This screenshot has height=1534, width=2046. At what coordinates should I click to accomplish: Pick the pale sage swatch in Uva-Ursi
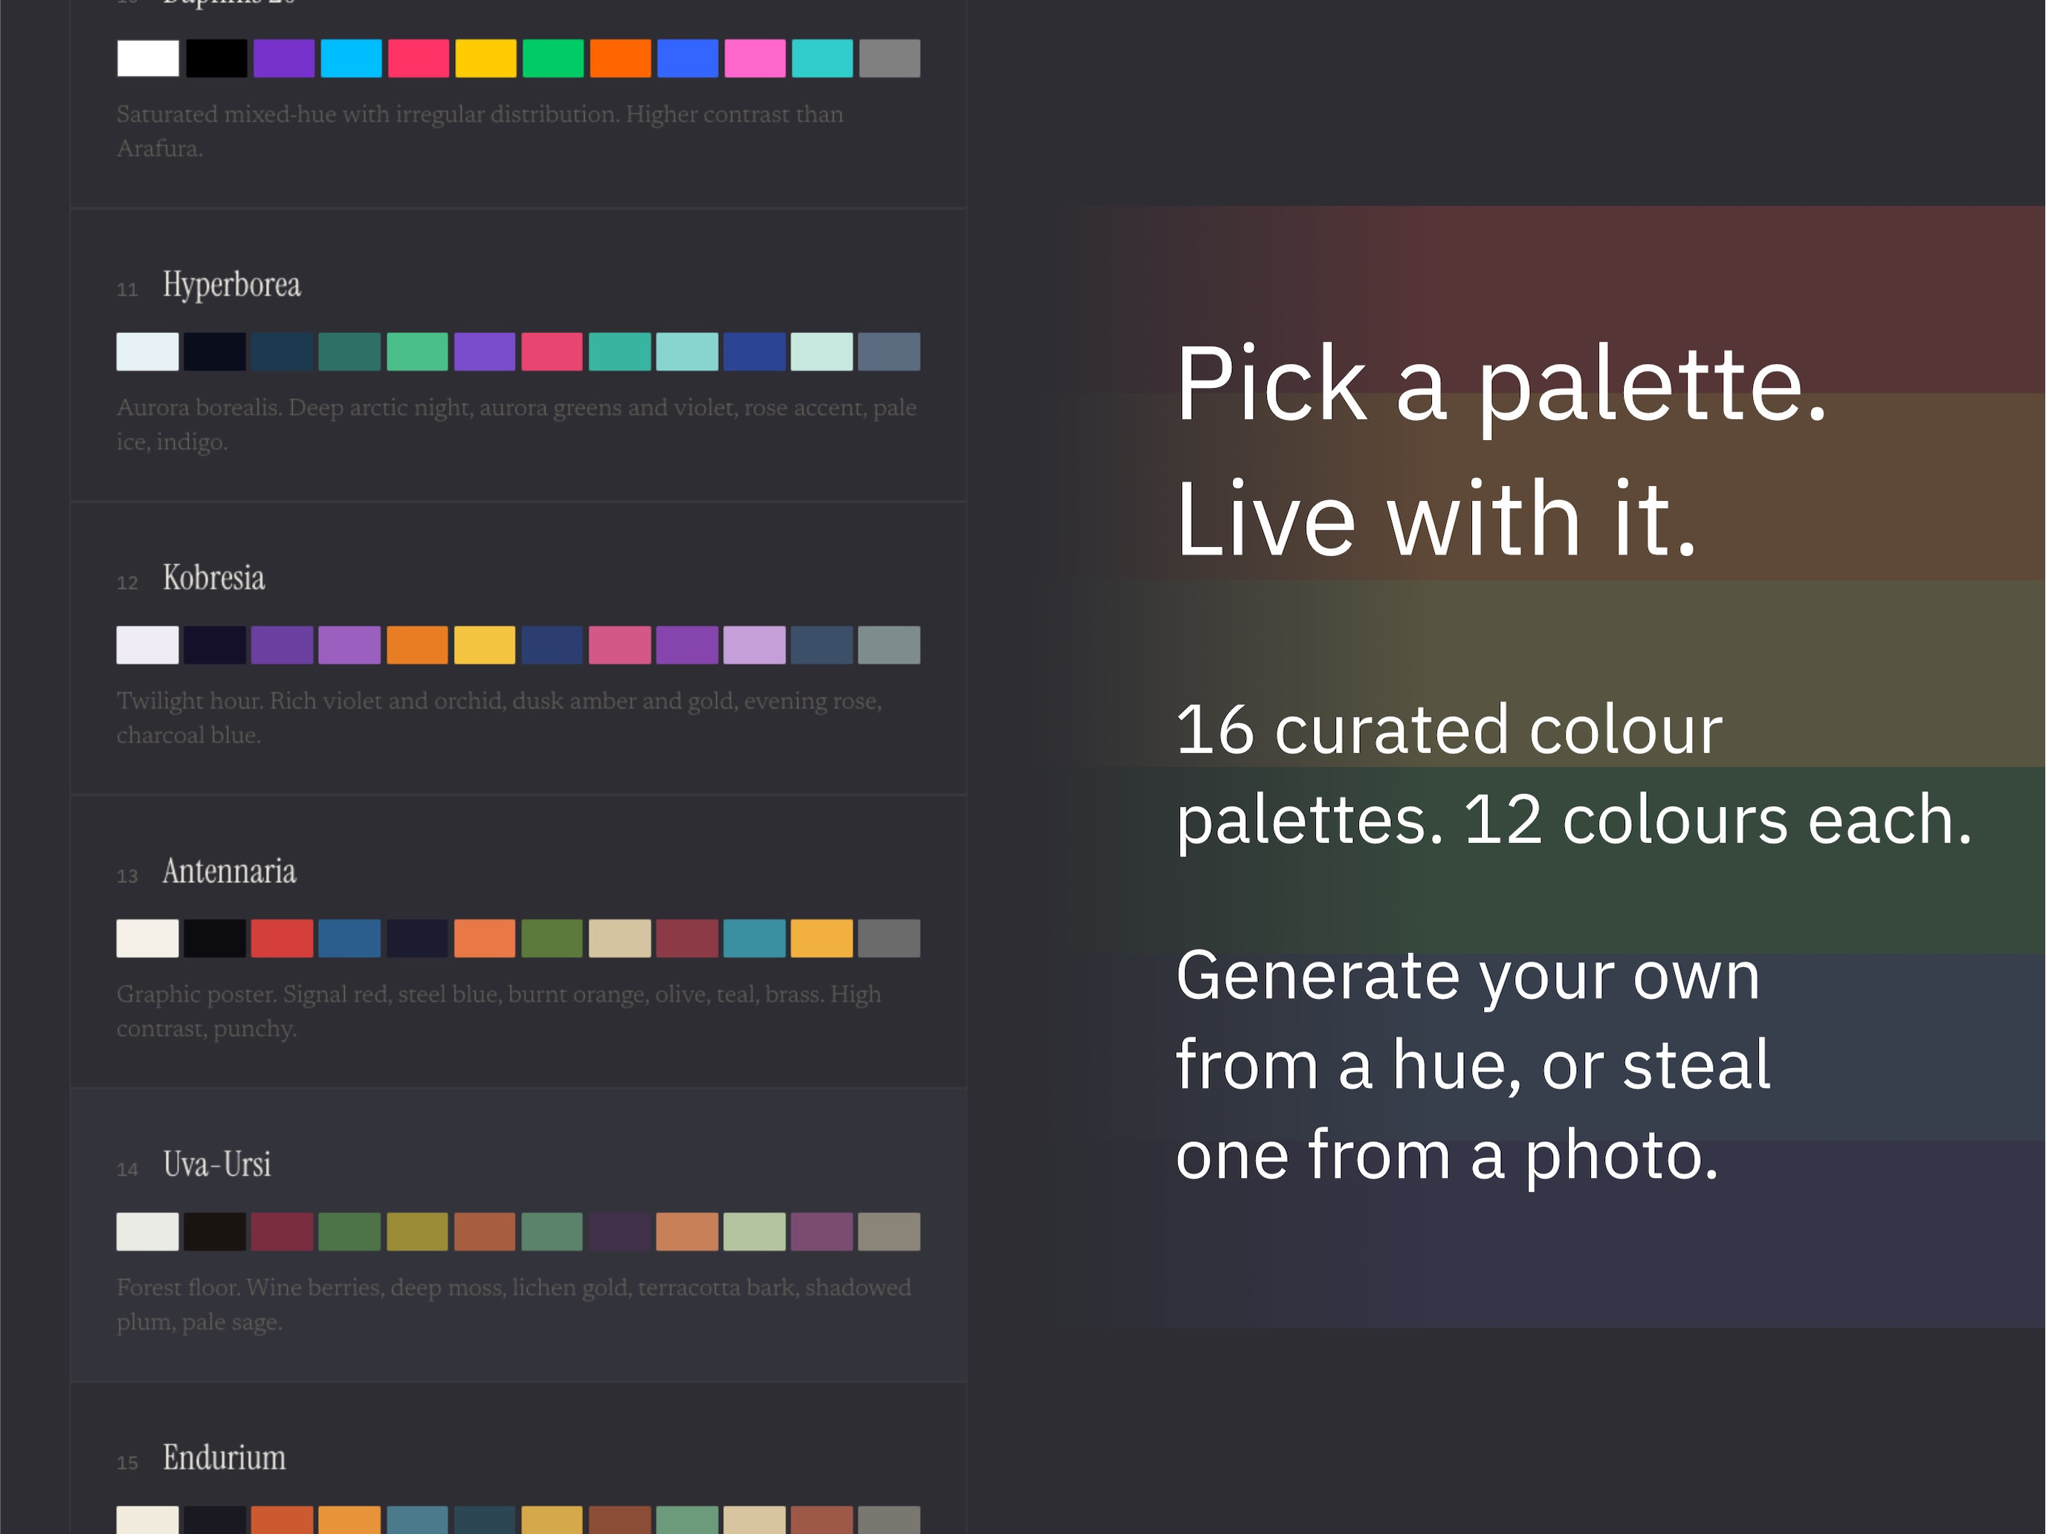(x=755, y=1232)
